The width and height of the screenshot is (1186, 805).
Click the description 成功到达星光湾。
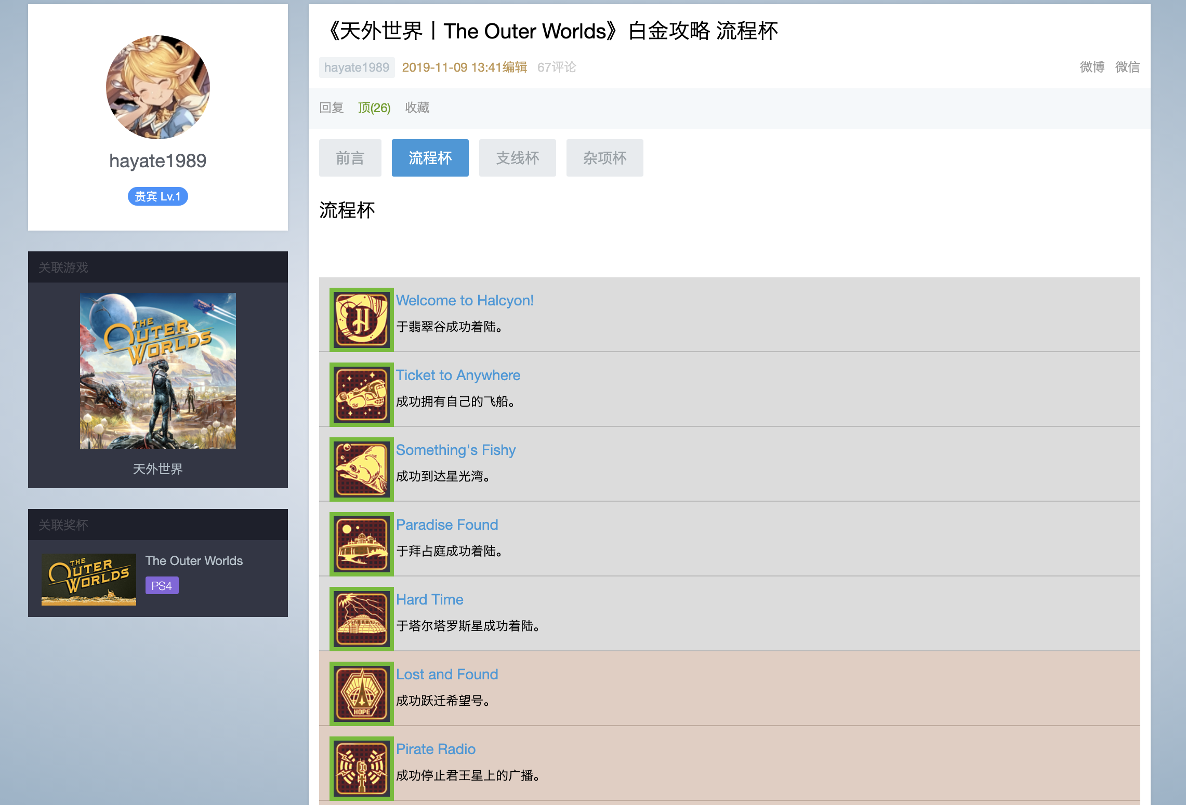[x=443, y=476]
